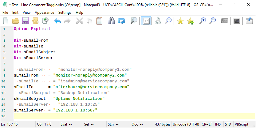Screen dimensions: 256x128
Task: Open a file using the folder icon
Action: click(x=16, y=21)
